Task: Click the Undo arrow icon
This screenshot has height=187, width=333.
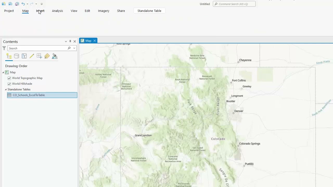Action: pos(23,4)
